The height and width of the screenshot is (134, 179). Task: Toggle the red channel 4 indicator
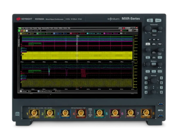pyautogui.click(x=71, y=33)
